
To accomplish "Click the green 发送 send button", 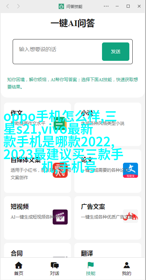I will tap(116, 51).
